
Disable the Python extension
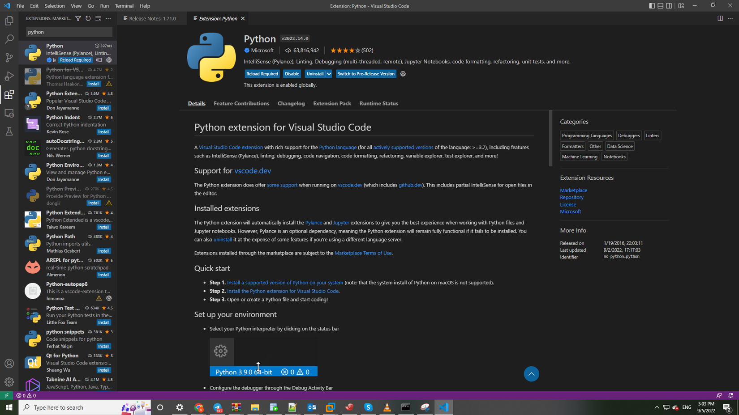(x=292, y=74)
